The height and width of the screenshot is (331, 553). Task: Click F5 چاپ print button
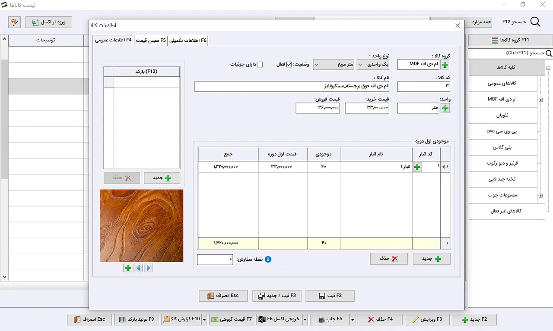(330, 319)
